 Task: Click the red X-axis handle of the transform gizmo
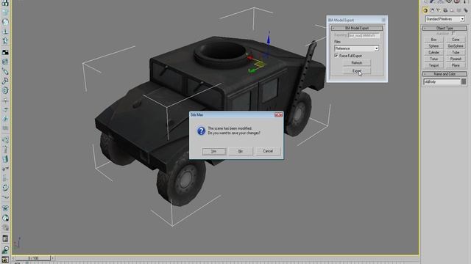249,57
